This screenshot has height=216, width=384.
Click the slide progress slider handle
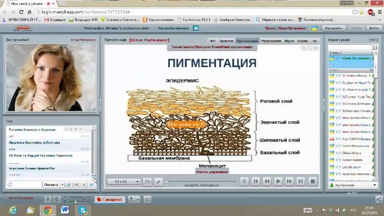(167, 182)
